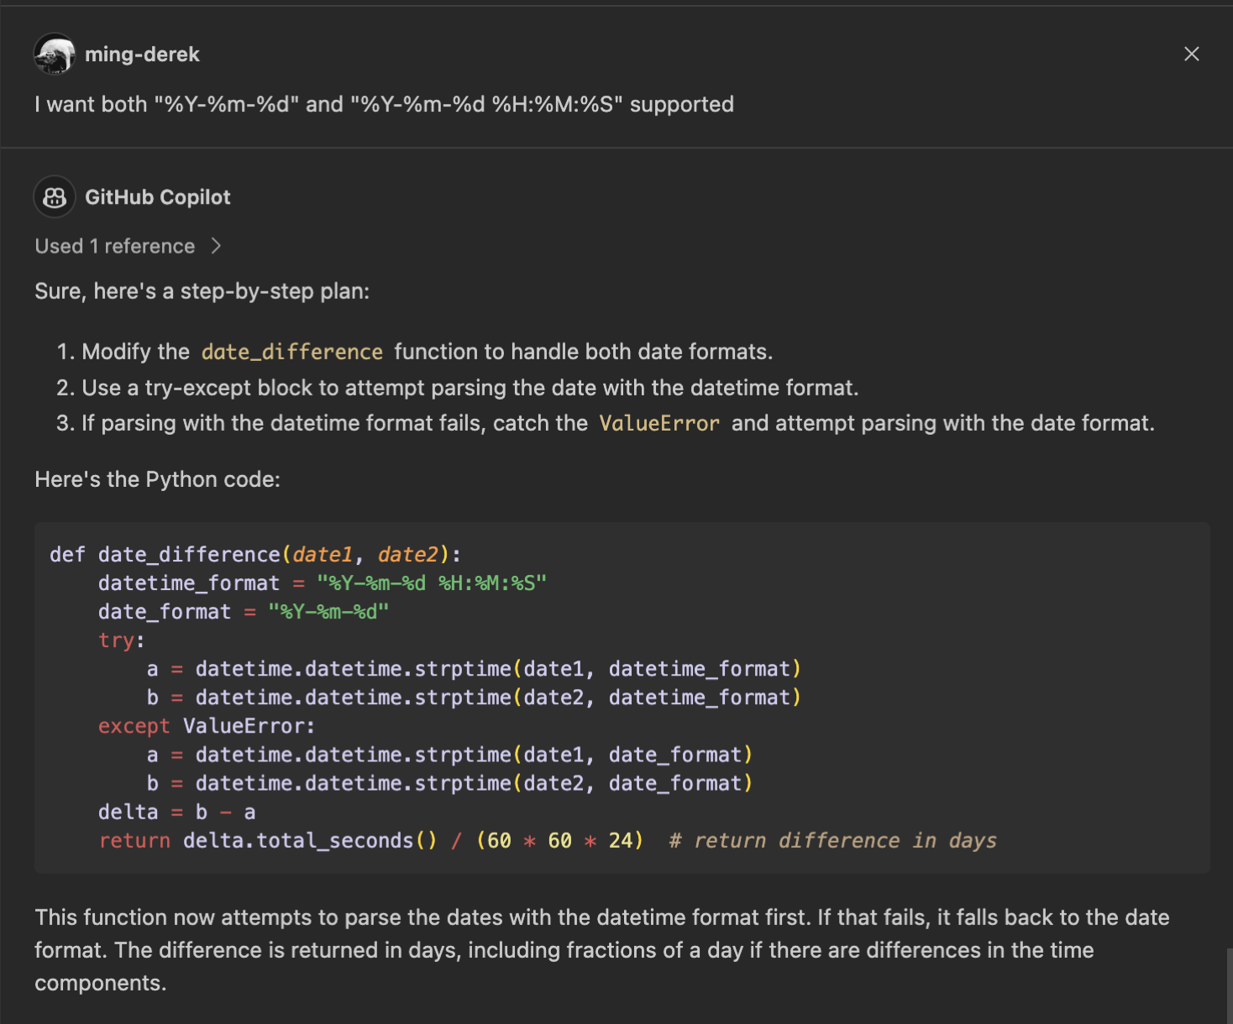This screenshot has height=1024, width=1233.
Task: Place cursor on the date_format assignment line
Action: point(243,612)
